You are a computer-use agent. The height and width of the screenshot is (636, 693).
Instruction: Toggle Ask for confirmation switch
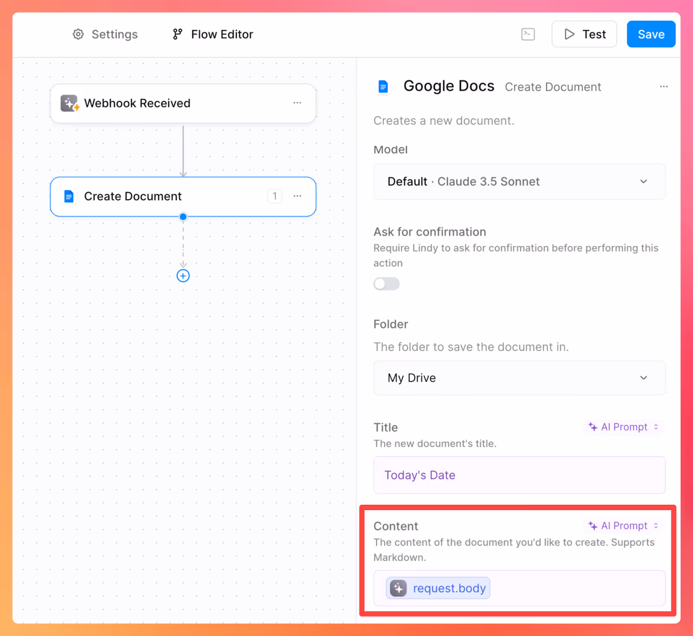click(386, 284)
